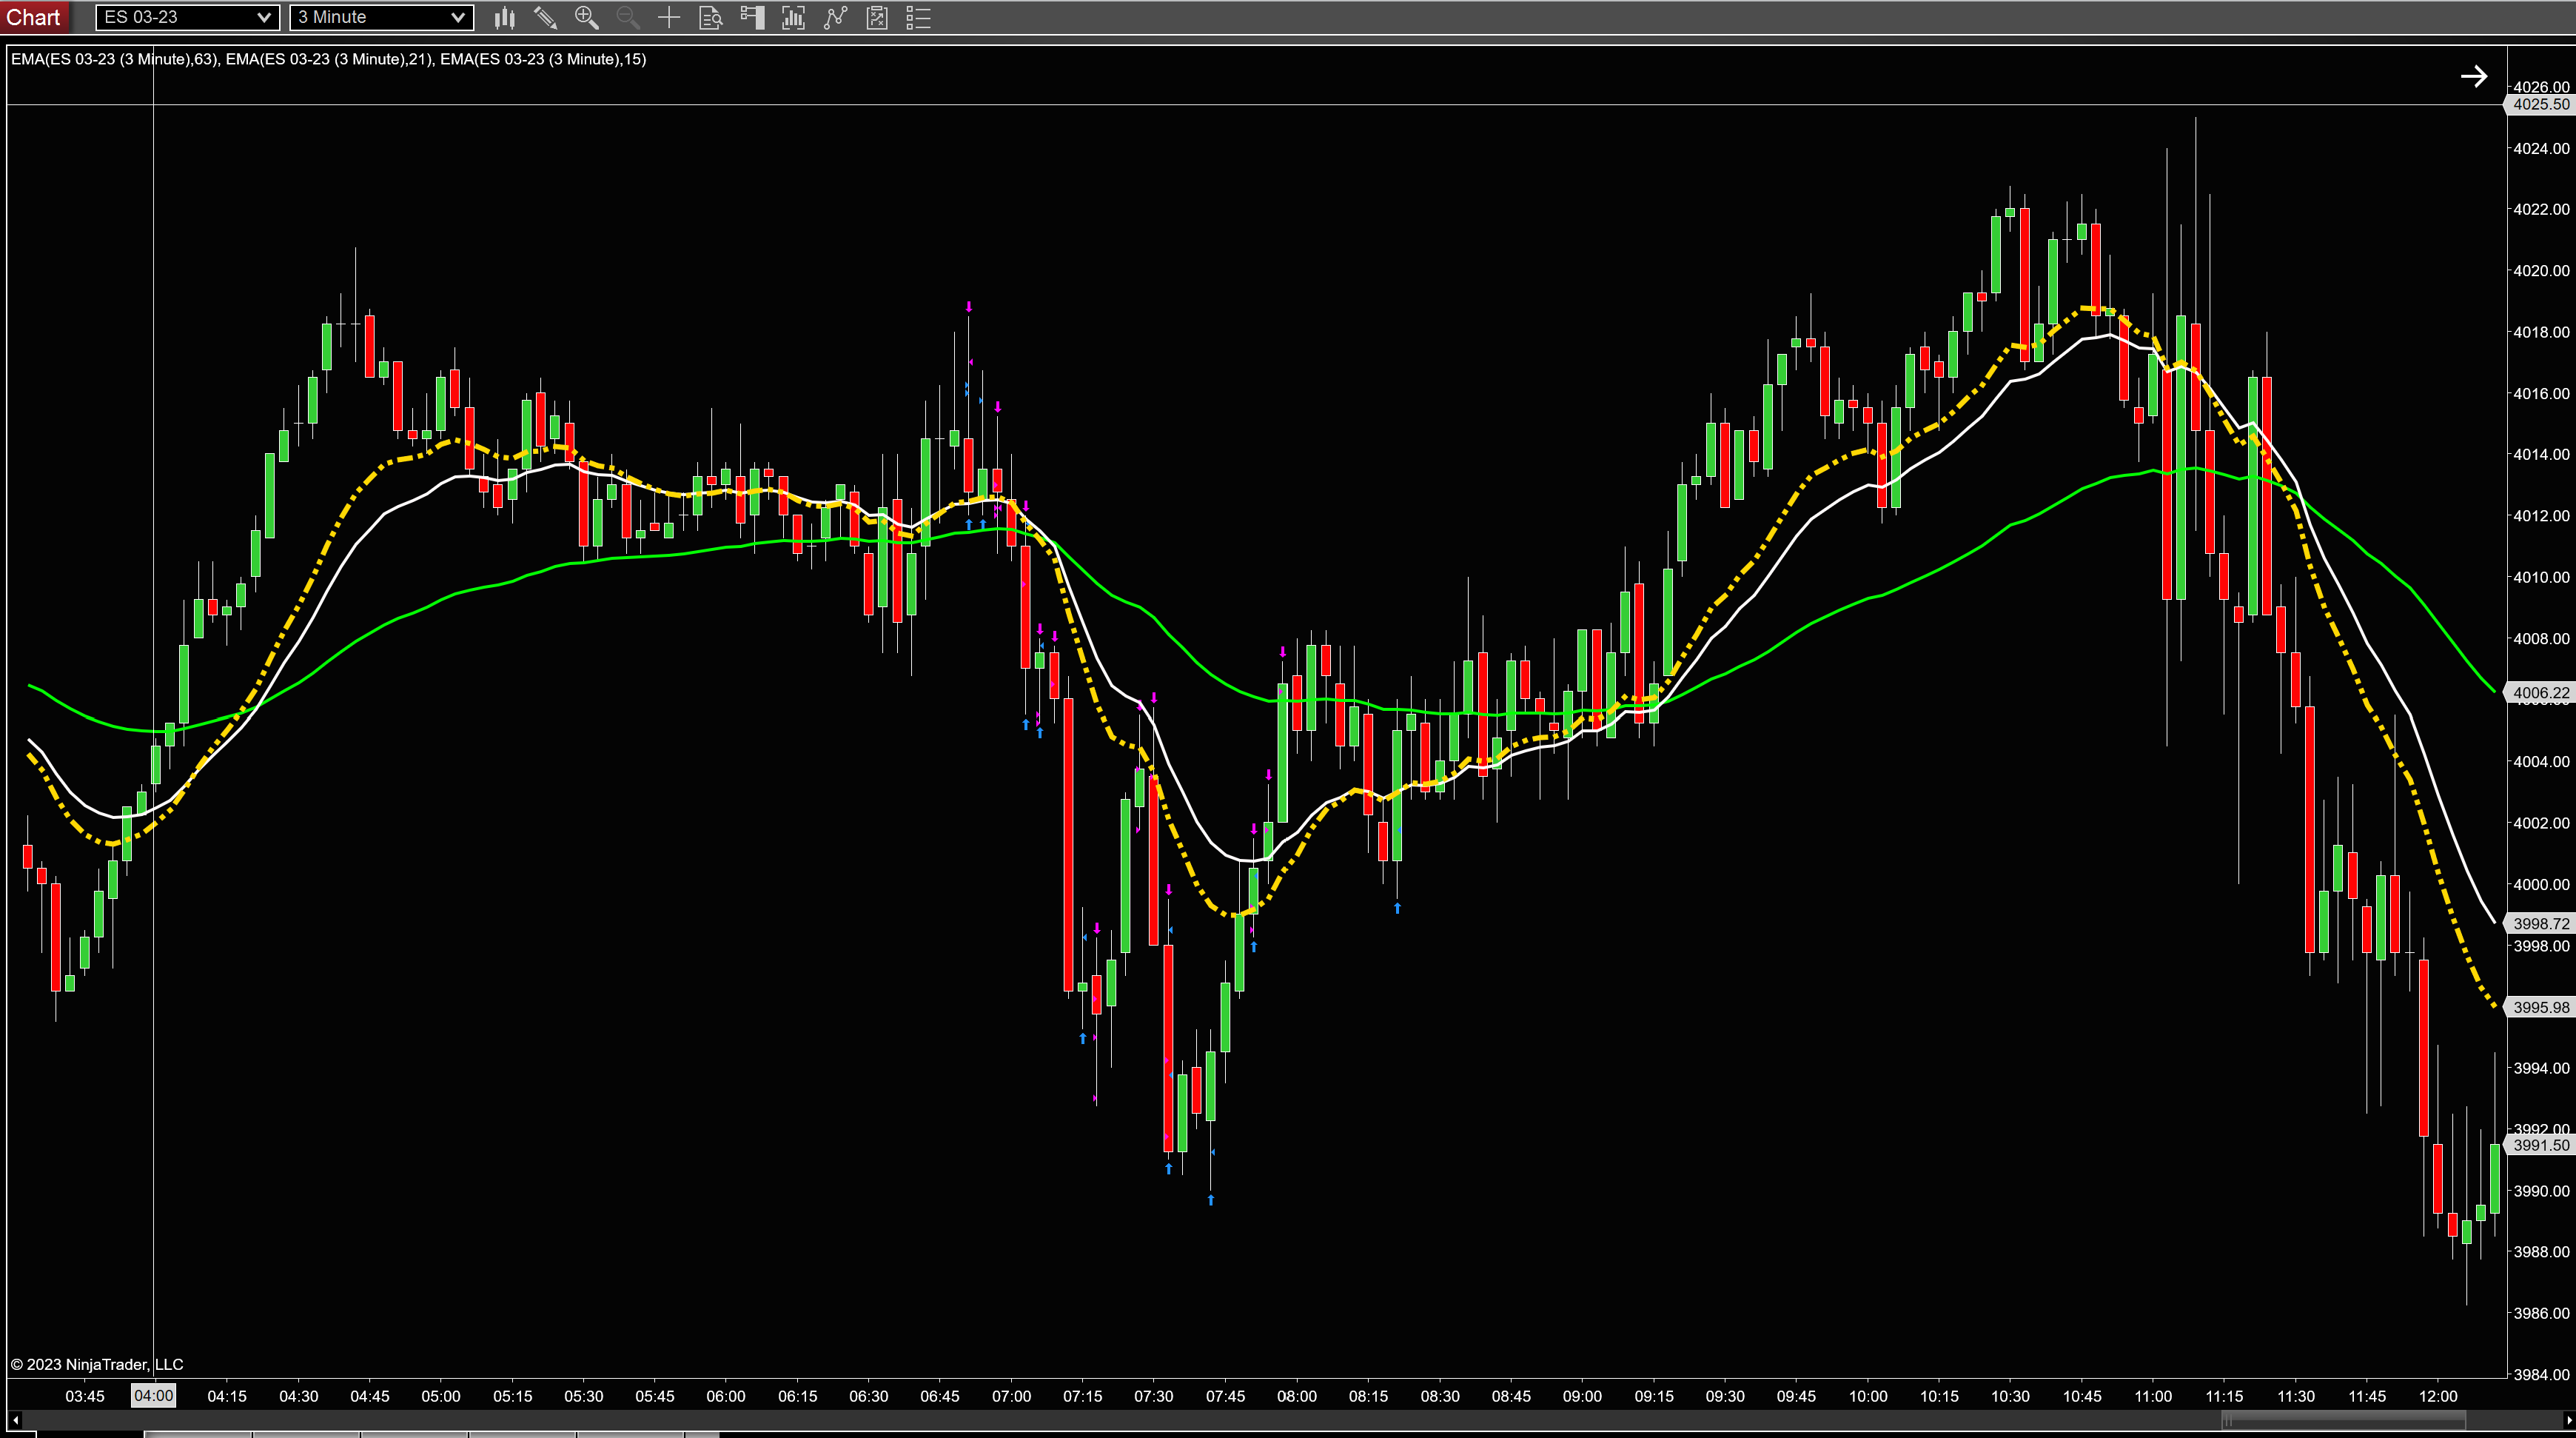Click the zoom in magnifier icon
The height and width of the screenshot is (1438, 2576).
pyautogui.click(x=587, y=17)
